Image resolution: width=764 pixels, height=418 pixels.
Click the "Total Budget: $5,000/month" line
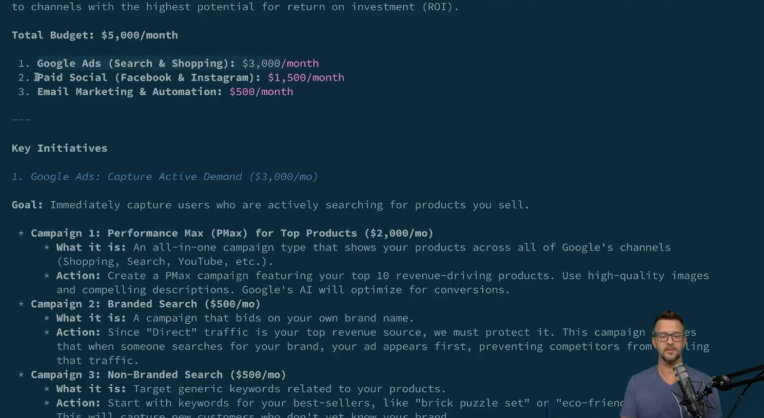94,35
